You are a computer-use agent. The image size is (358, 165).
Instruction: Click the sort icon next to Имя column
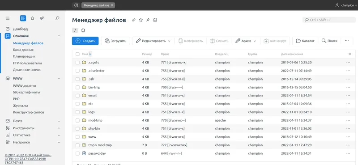[x=90, y=54]
